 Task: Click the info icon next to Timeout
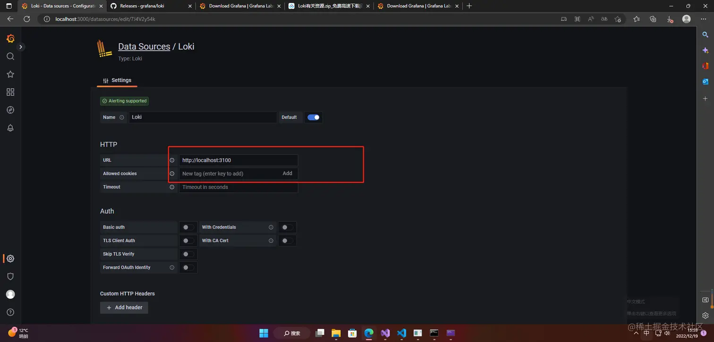172,187
